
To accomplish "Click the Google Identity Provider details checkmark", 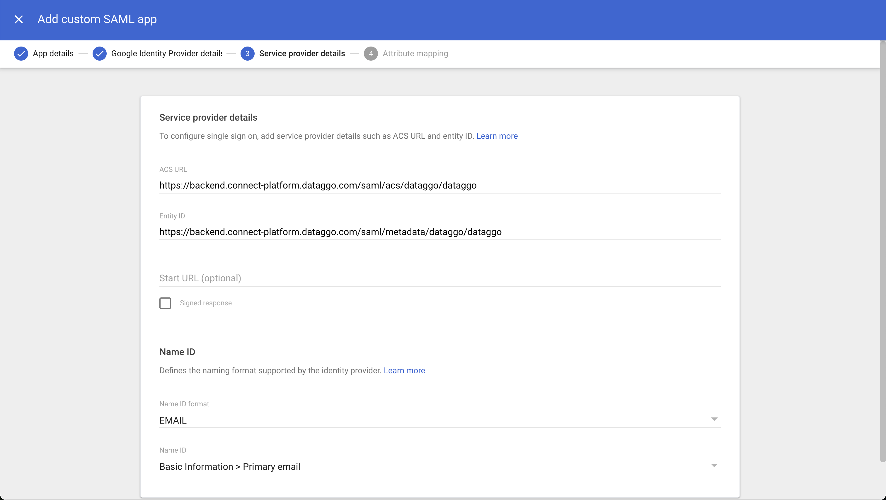I will [99, 54].
